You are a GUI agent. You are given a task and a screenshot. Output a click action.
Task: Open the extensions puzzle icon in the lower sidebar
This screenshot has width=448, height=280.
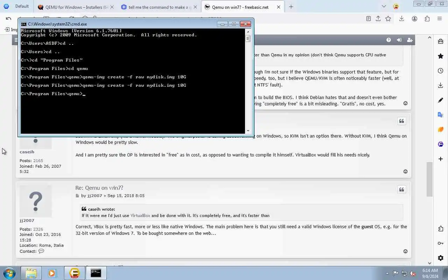click(x=441, y=229)
